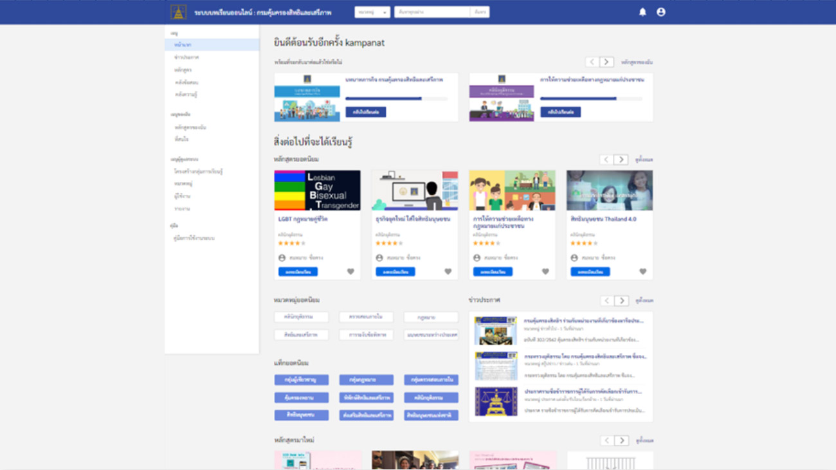This screenshot has width=836, height=470.
Task: Open the category dropdown in the header
Action: [372, 12]
